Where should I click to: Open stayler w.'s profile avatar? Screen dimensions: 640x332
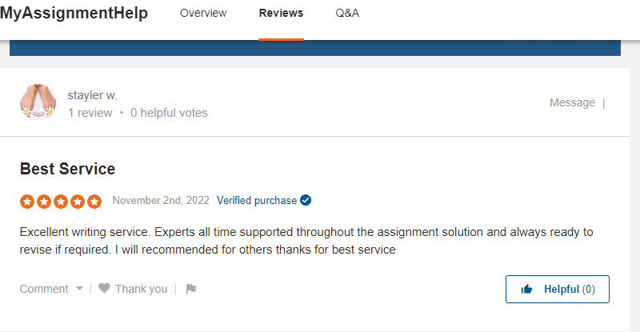pyautogui.click(x=38, y=102)
